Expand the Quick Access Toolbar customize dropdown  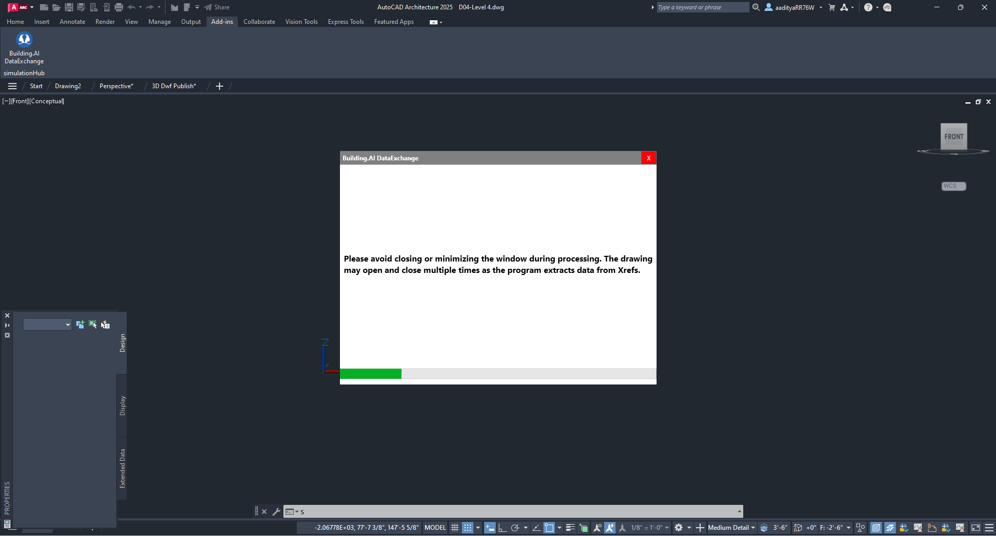point(197,7)
